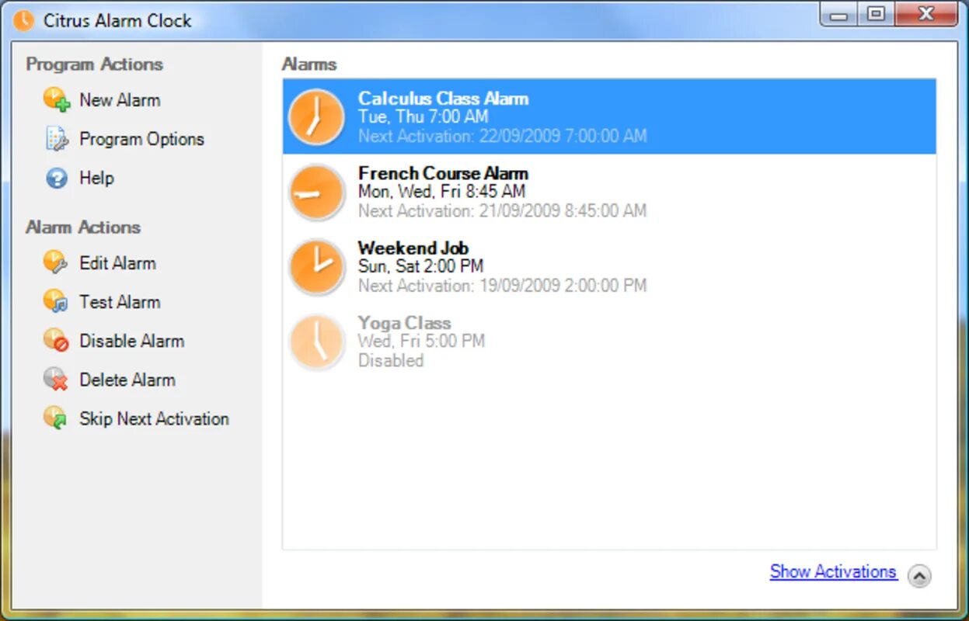This screenshot has height=621, width=969.
Task: Open the New Alarm action
Action: [x=120, y=100]
